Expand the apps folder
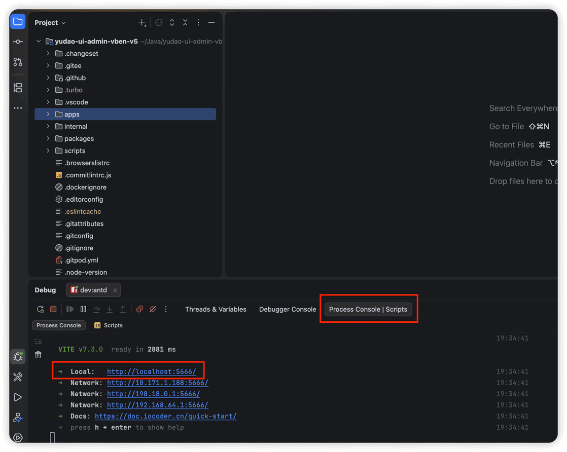Image resolution: width=567 pixels, height=452 pixels. pos(48,115)
